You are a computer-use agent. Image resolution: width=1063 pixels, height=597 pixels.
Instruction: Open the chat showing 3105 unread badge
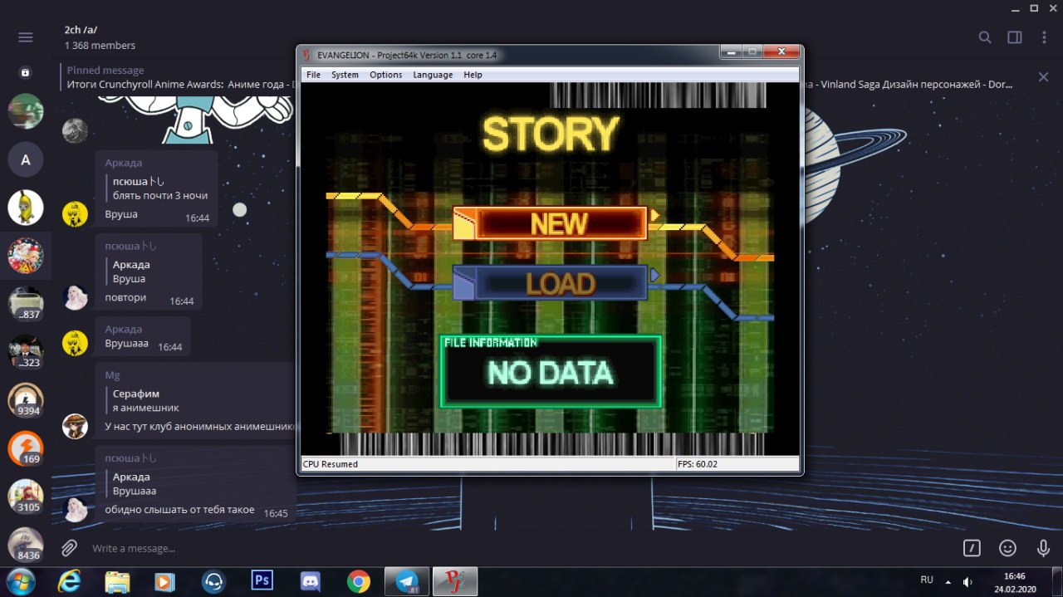coord(26,497)
